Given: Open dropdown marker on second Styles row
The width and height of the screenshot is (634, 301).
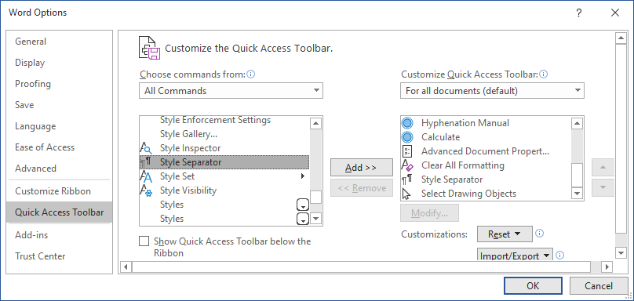Looking at the screenshot, I should (x=303, y=219).
